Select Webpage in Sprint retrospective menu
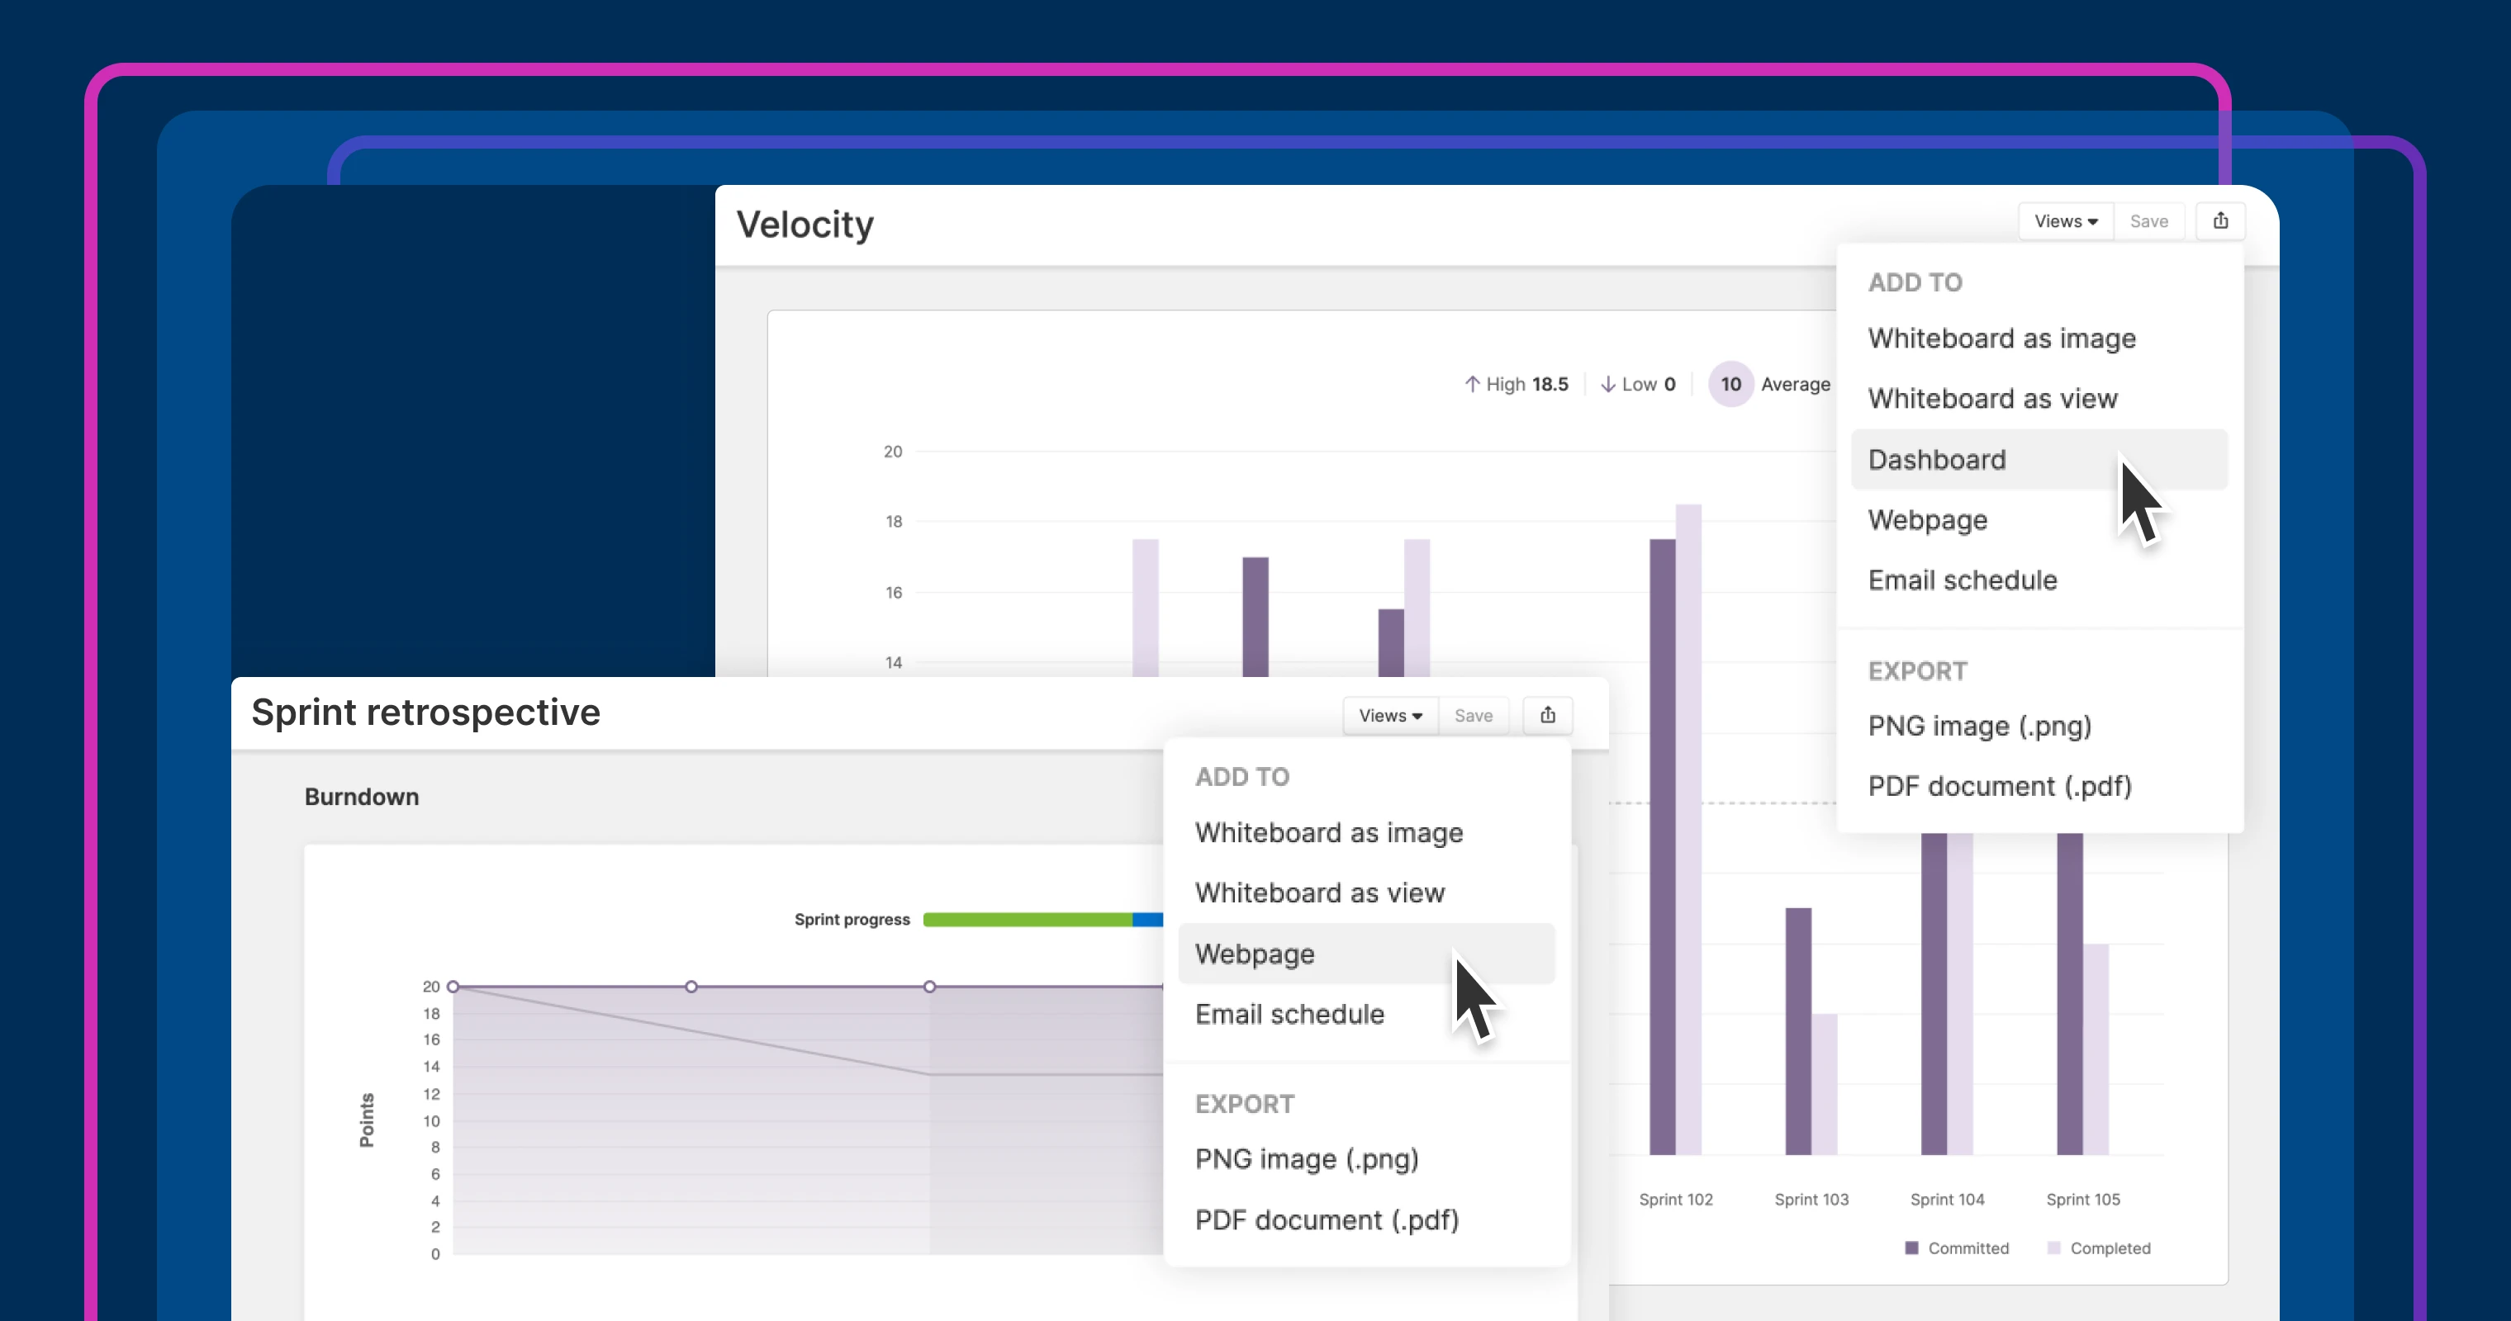This screenshot has height=1321, width=2511. pos(1255,954)
